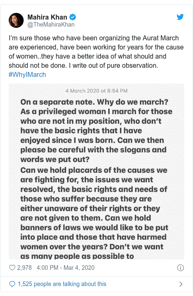Expand conversation with the right chevron
Viewport: 193px width, 296px height.
click(x=181, y=284)
